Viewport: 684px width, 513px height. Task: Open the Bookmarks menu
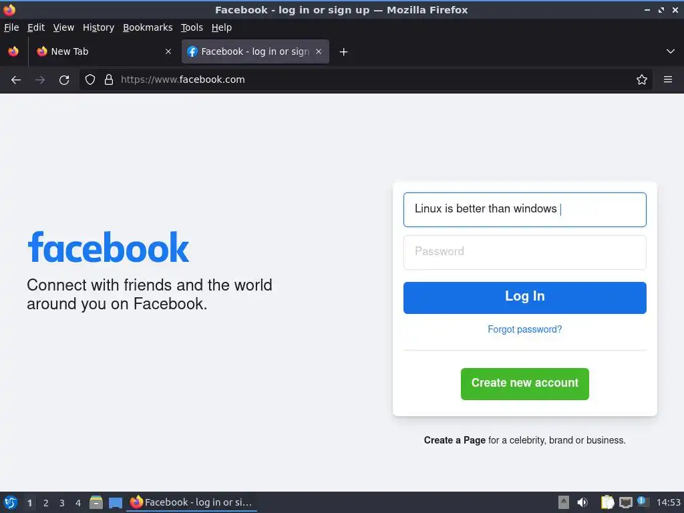148,27
